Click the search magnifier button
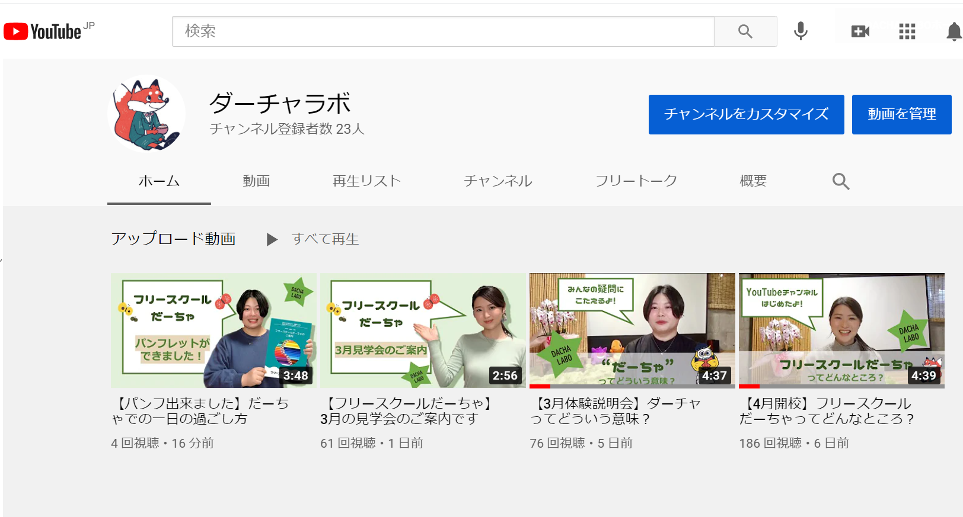 (745, 31)
